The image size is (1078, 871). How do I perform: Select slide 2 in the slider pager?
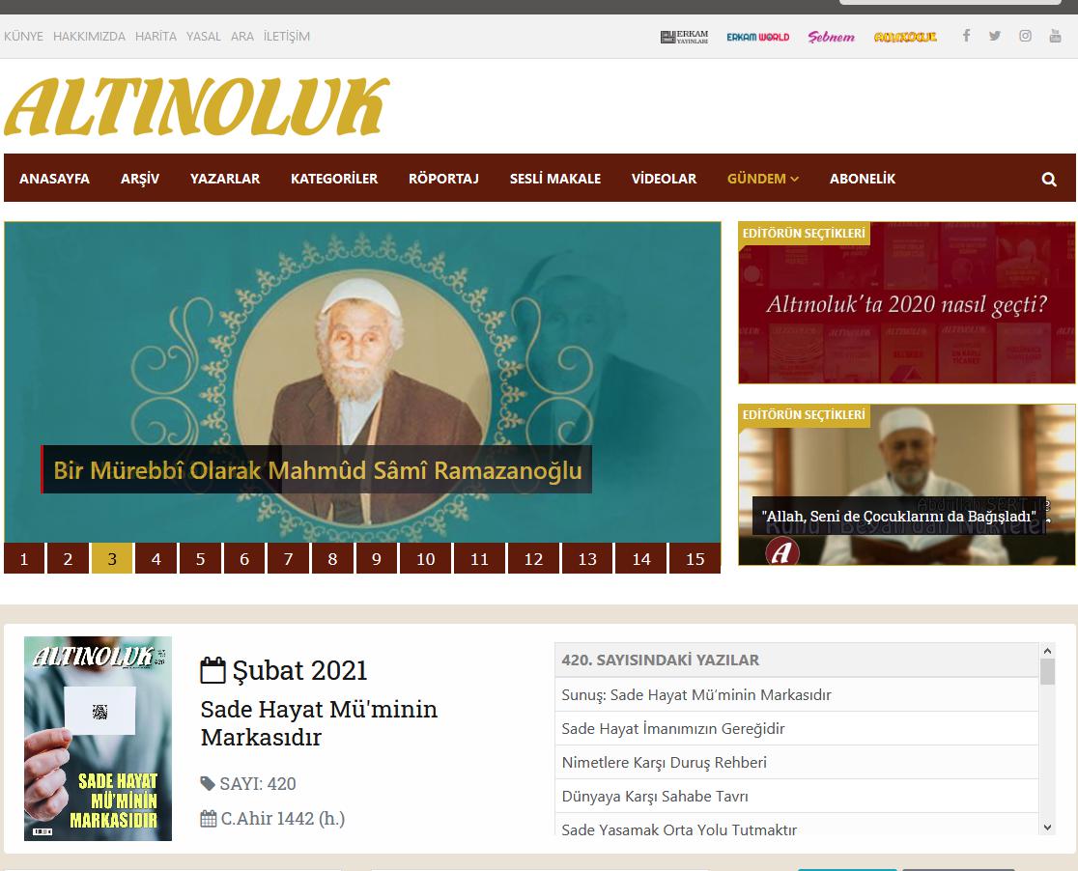pyautogui.click(x=68, y=559)
